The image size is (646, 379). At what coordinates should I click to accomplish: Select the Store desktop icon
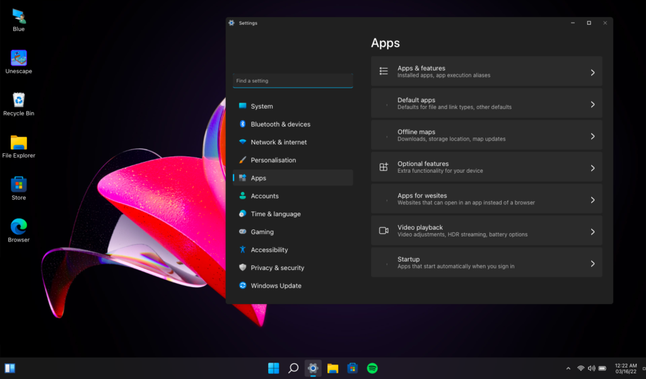[18, 189]
